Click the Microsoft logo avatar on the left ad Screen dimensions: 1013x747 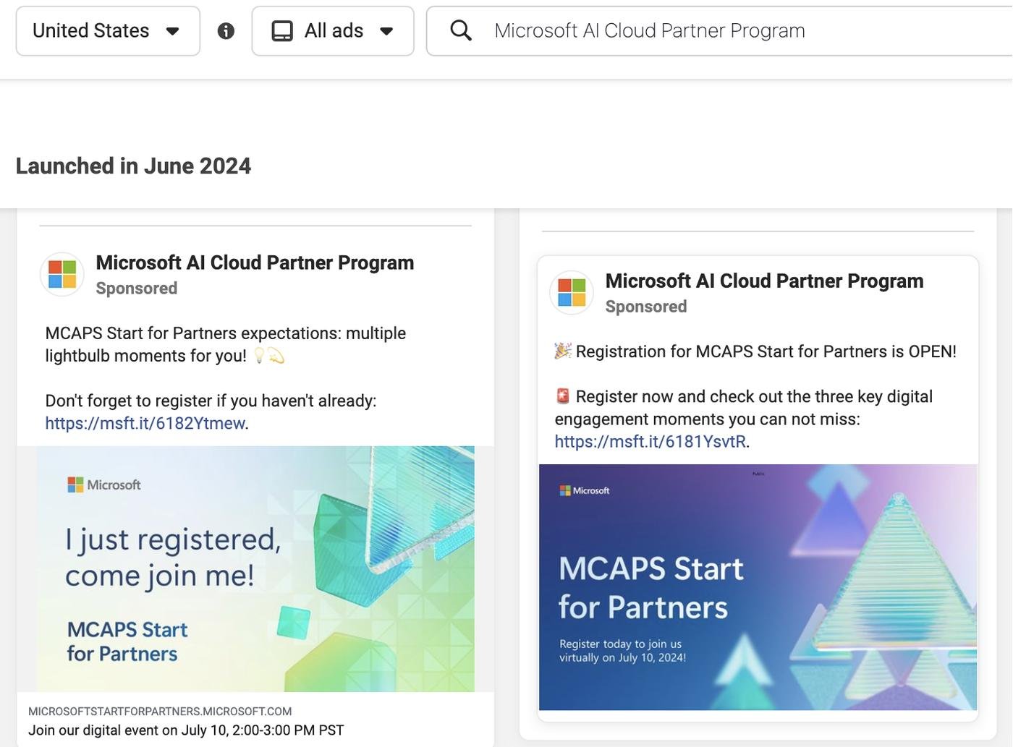[62, 275]
